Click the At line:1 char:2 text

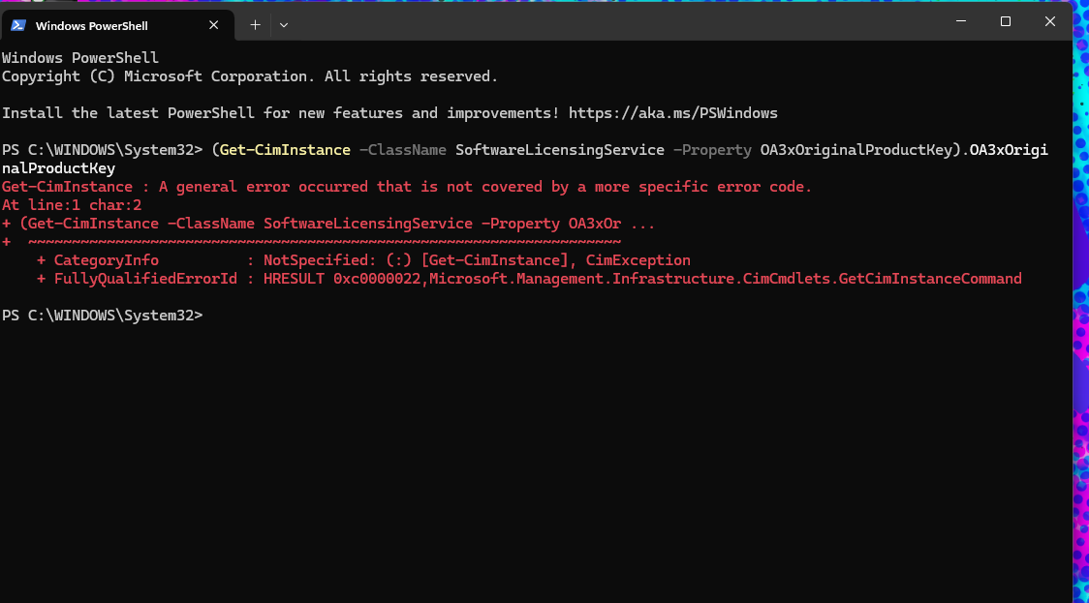click(73, 204)
